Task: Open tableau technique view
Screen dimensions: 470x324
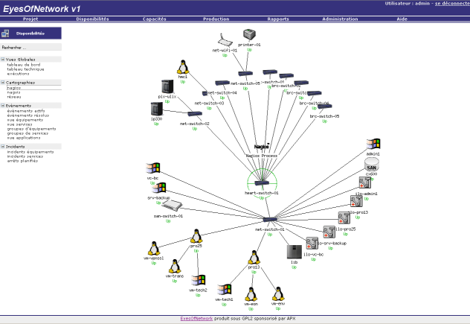Action: click(x=25, y=69)
